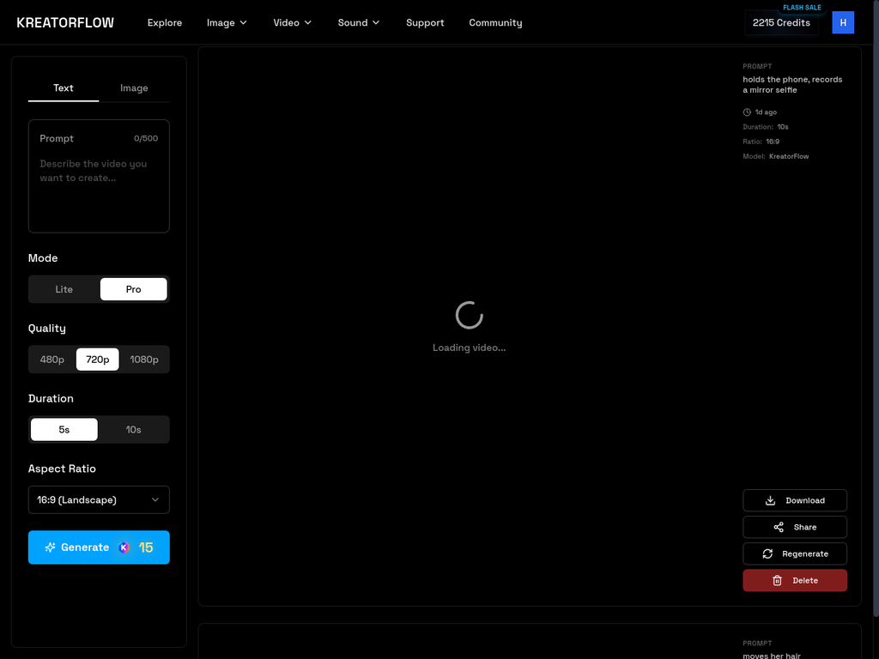Select 1080p quality

click(x=144, y=359)
